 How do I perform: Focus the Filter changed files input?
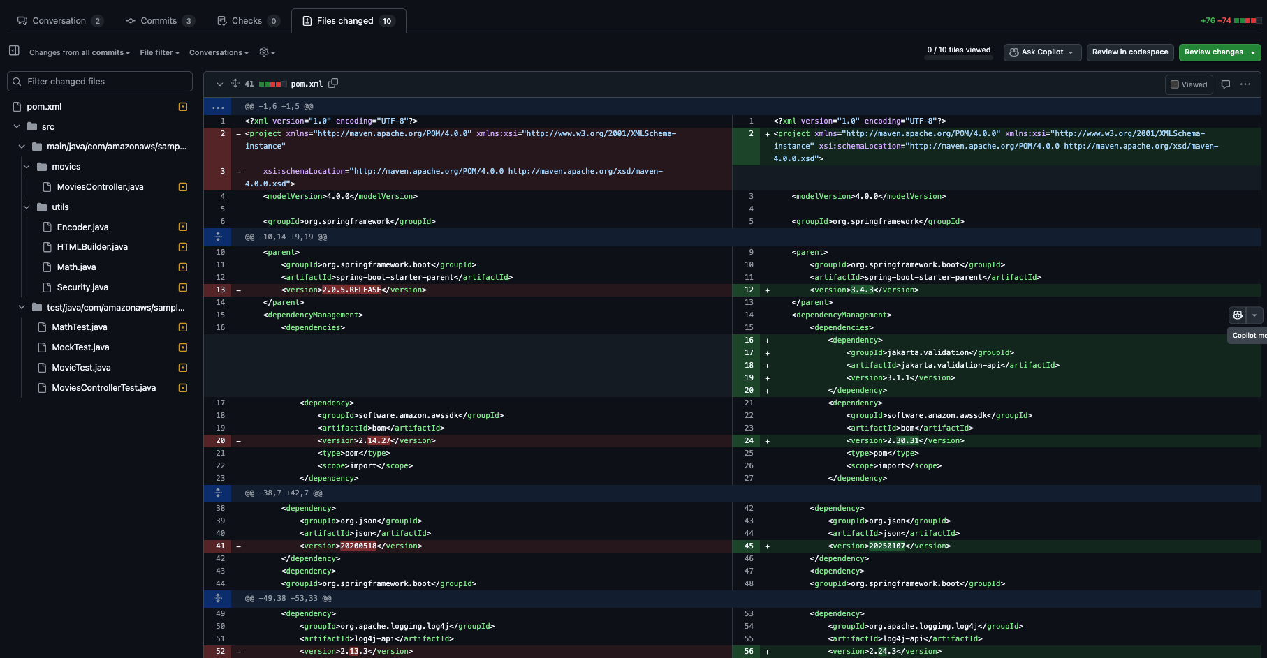100,82
